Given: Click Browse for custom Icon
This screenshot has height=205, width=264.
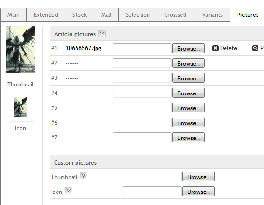Looking at the screenshot, I should [x=199, y=192].
